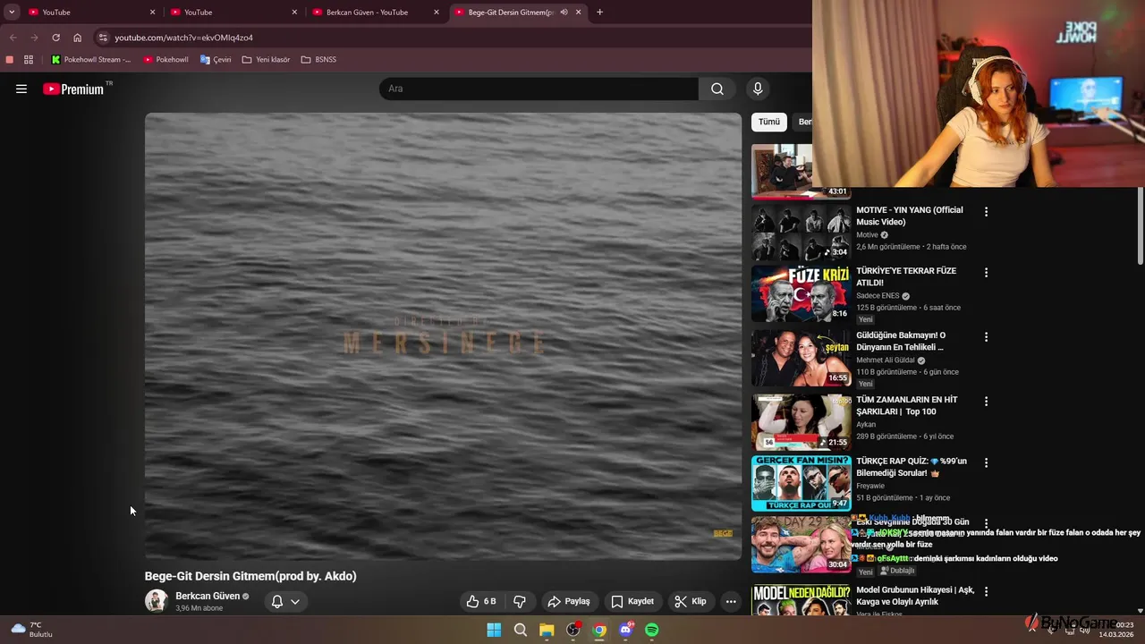Open options for MOTIVE - YIN YANG video
Screen dimensions: 1145x644
coord(986,212)
